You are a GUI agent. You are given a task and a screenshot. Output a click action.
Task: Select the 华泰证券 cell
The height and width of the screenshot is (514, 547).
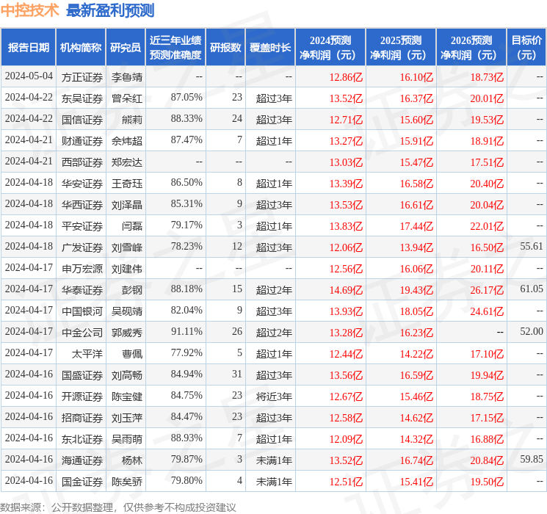(x=82, y=290)
